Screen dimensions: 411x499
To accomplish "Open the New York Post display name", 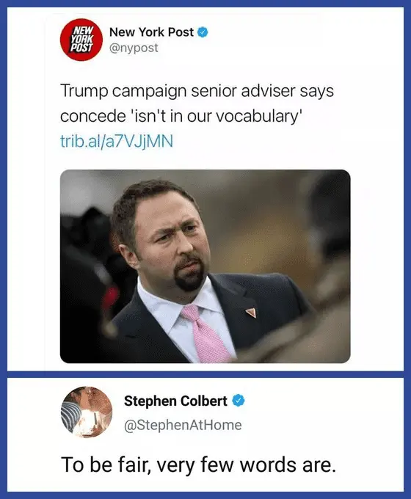I will (x=151, y=32).
